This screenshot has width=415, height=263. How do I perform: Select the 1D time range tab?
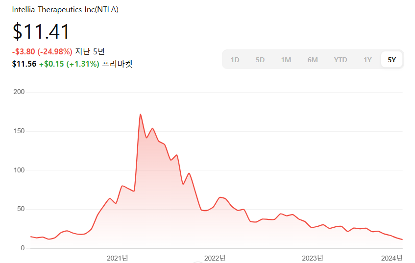point(235,60)
